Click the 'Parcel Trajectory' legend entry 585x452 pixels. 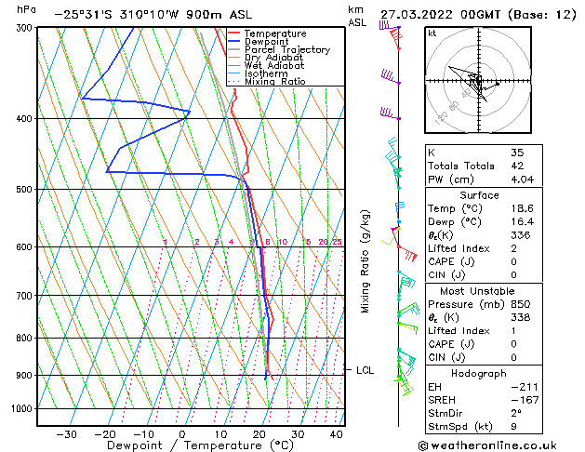287,49
